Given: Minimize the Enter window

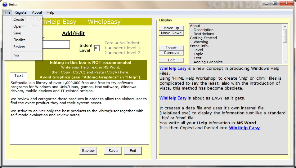Looking at the screenshot, I should click(x=267, y=3).
